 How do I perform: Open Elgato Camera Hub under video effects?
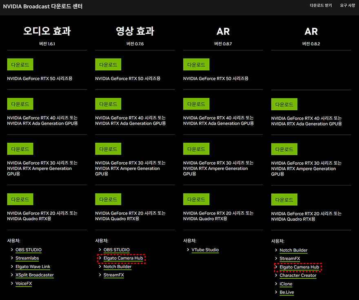(123, 258)
